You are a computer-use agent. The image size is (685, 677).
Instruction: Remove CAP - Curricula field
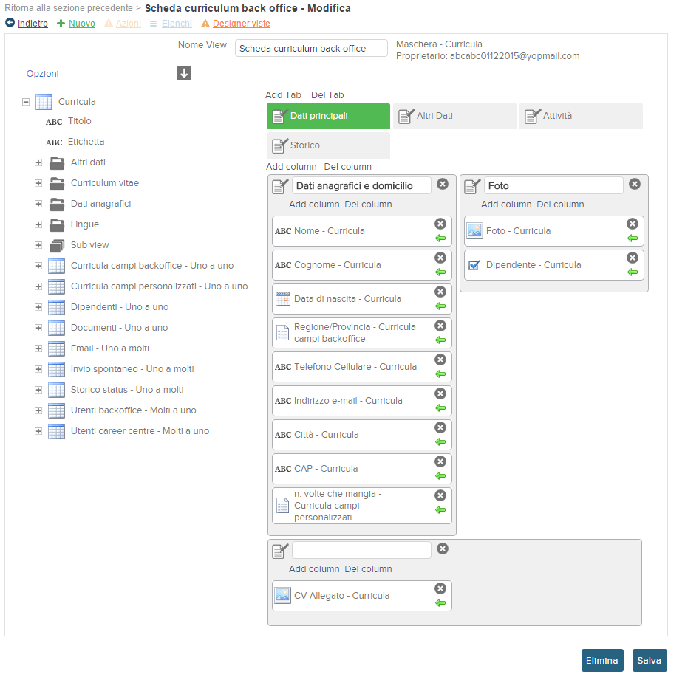(440, 462)
